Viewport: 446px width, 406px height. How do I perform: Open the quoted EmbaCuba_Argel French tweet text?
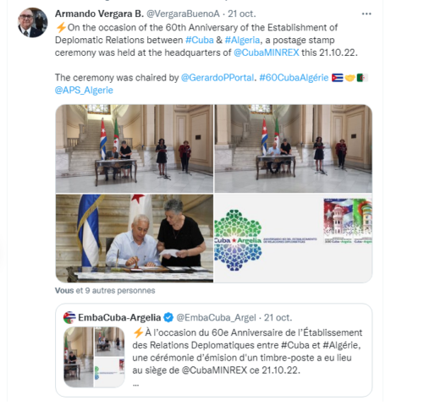coord(247,351)
